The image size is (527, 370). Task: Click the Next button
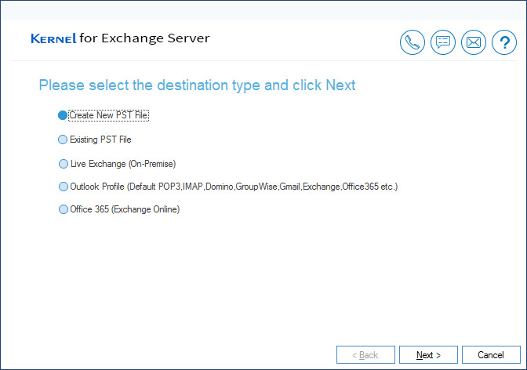click(428, 355)
